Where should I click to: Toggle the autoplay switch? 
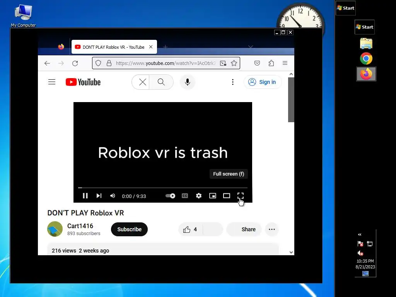click(x=170, y=196)
